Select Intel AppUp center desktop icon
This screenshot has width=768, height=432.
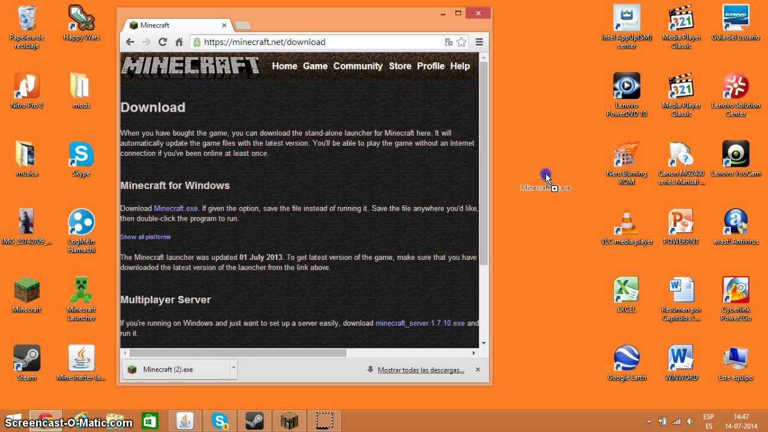(x=627, y=27)
